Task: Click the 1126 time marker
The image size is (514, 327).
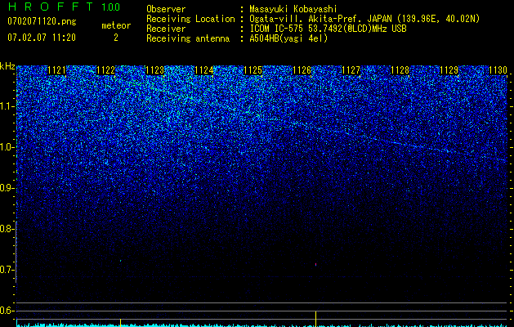Action: tap(302, 70)
